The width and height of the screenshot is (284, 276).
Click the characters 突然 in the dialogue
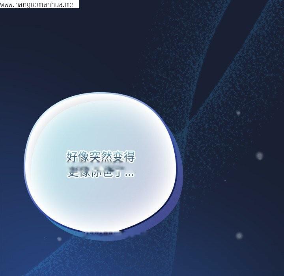click(x=101, y=157)
